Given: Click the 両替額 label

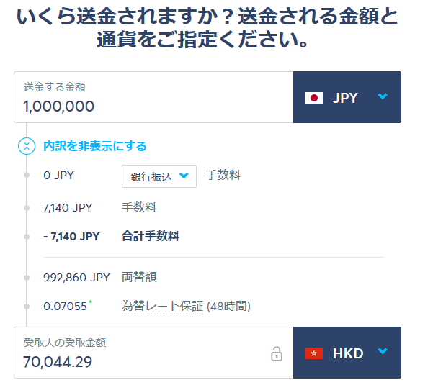Looking at the screenshot, I should 139,277.
